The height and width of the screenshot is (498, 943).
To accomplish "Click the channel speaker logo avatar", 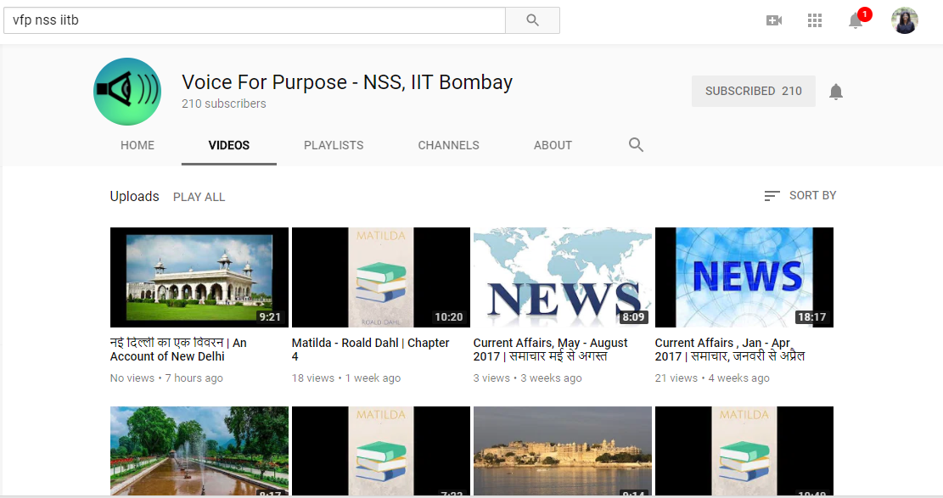I will tap(127, 92).
